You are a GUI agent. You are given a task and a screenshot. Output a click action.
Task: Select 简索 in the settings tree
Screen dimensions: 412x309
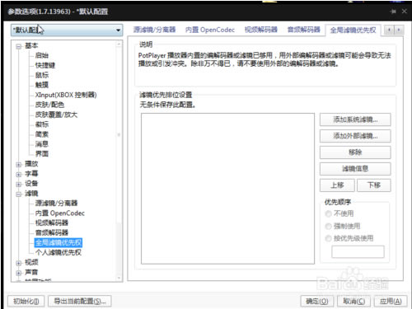[42, 134]
